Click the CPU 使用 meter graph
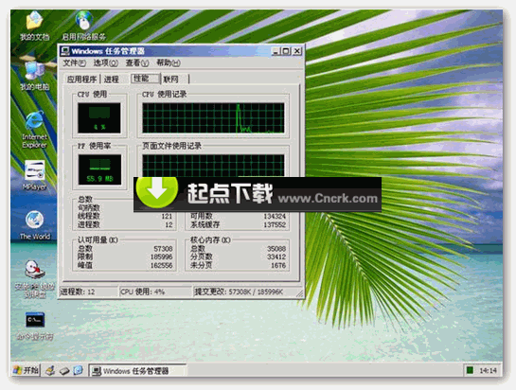This screenshot has width=516, height=390. (99, 117)
